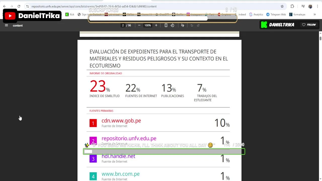Open the formate.pe bookmark

coord(297,14)
